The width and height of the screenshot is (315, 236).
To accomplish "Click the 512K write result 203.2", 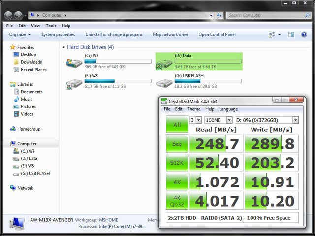I will (272, 163).
